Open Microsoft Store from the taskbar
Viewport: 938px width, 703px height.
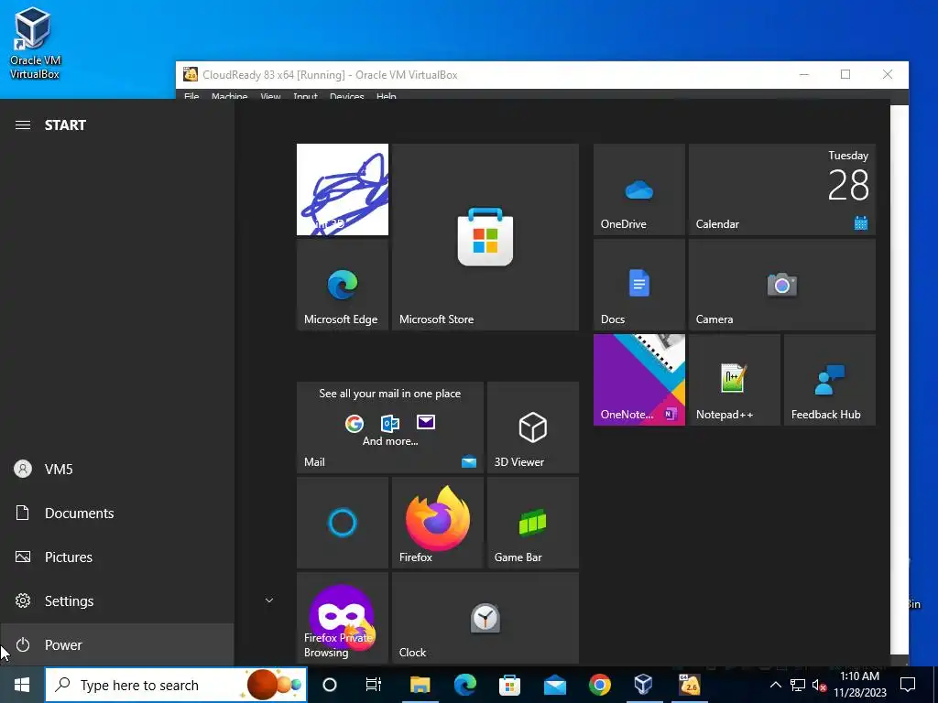[509, 685]
